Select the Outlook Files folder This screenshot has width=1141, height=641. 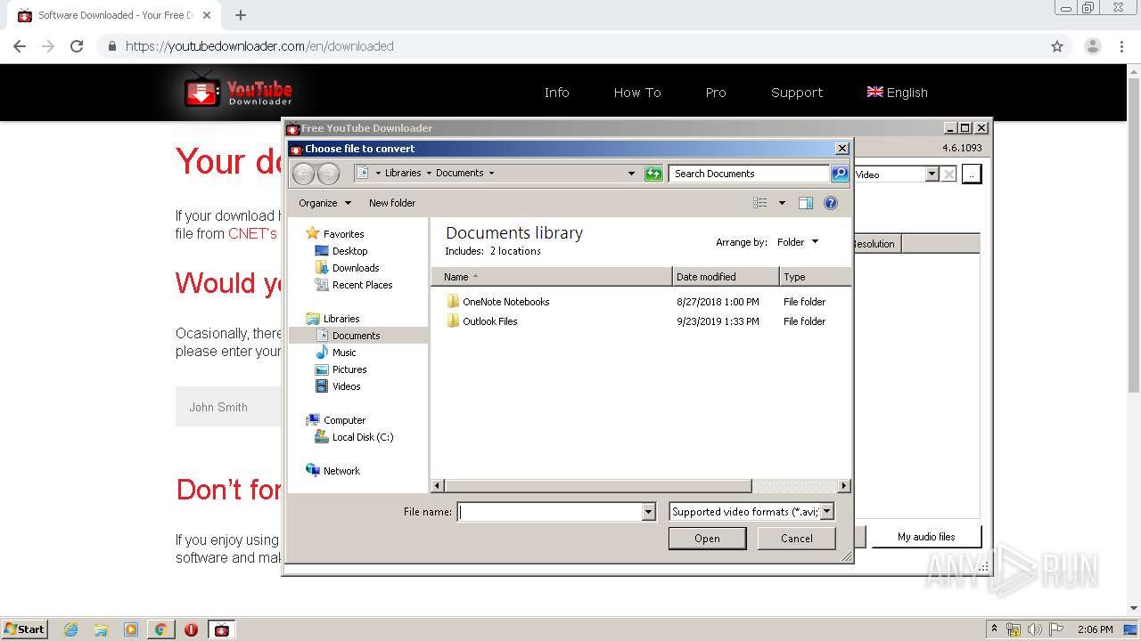click(489, 321)
